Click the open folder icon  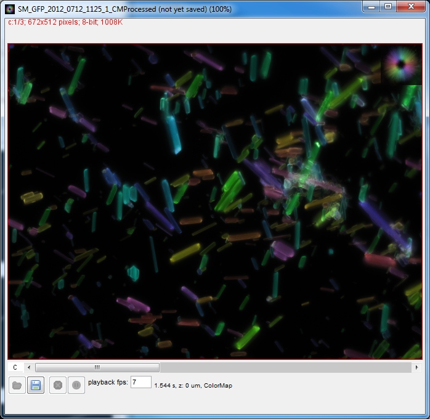tap(17, 385)
